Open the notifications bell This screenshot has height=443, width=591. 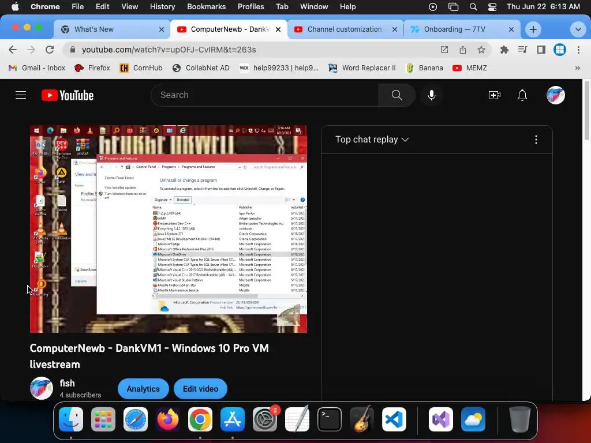(522, 95)
